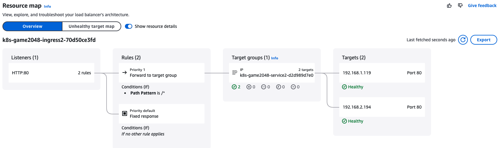This screenshot has height=148, width=500.
Task: Click the fixed response rule icon
Action: tap(125, 113)
